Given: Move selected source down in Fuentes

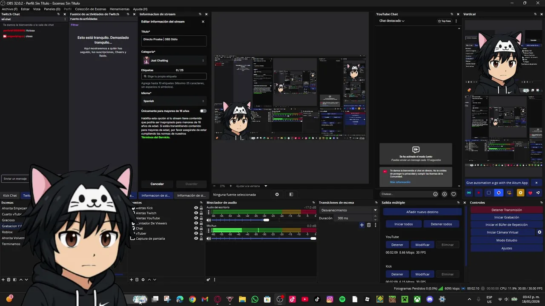Looking at the screenshot, I should [155, 280].
